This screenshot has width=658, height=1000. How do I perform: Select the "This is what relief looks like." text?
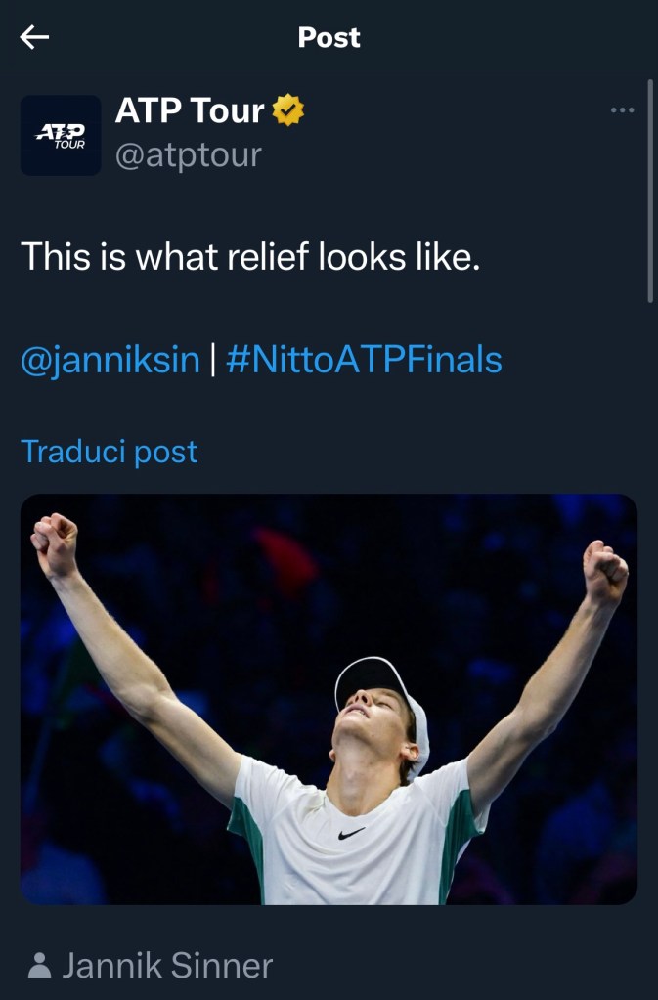point(250,256)
